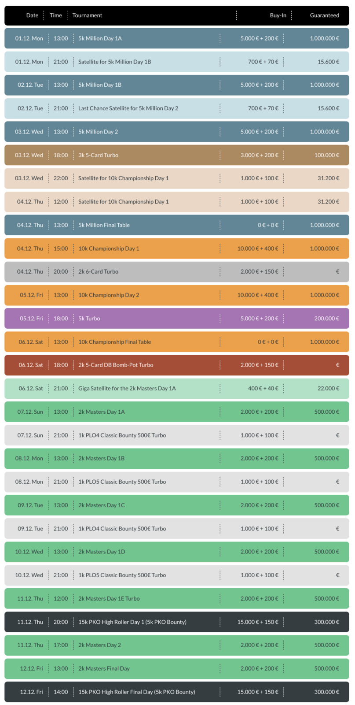The height and width of the screenshot is (705, 355).
Task: Open 15k PKO High Roller Final Day
Action: [x=136, y=692]
